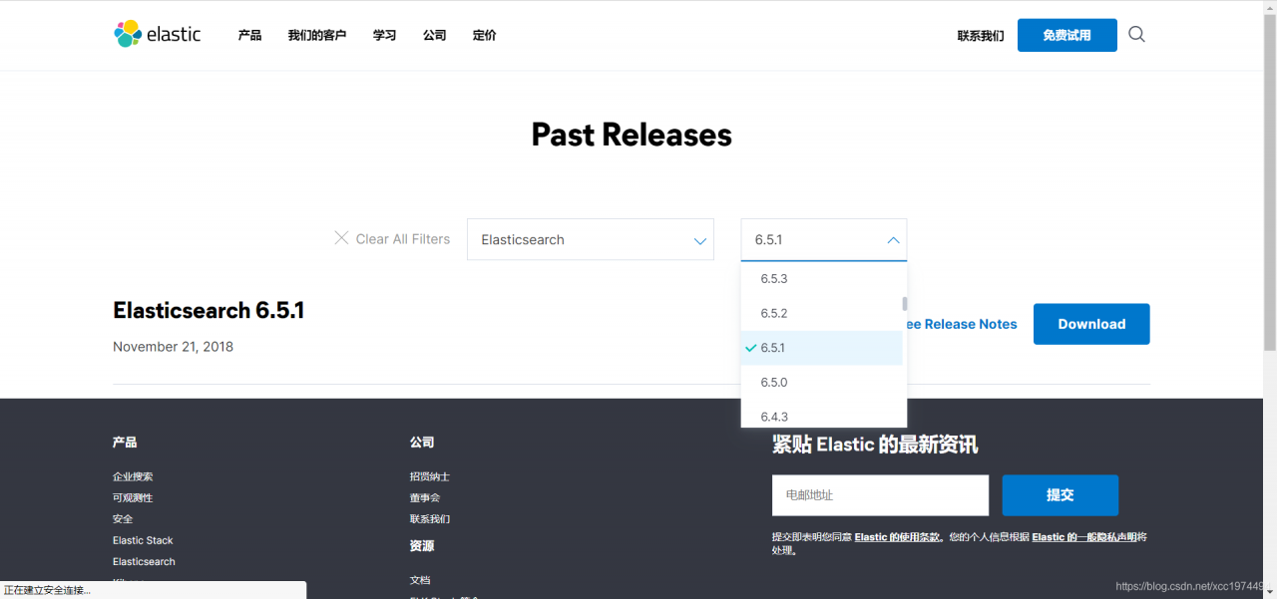Image resolution: width=1277 pixels, height=599 pixels.
Task: Click the 定价 menu item
Action: 484,34
